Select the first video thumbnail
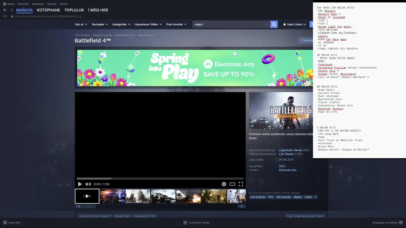Screen dimensions: 406x228 pos(87,196)
